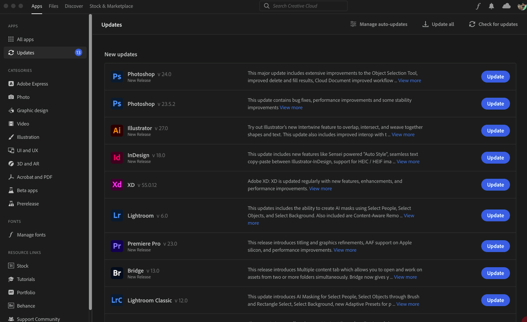Update XD v 55.0.12
The height and width of the screenshot is (322, 527).
click(495, 185)
